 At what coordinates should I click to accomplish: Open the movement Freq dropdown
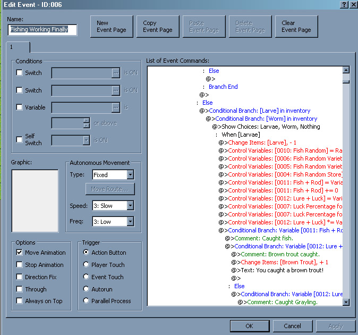pos(130,221)
